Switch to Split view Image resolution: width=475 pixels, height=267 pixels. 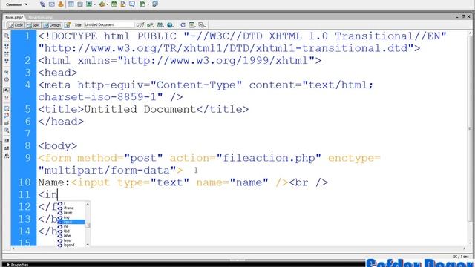(x=33, y=25)
